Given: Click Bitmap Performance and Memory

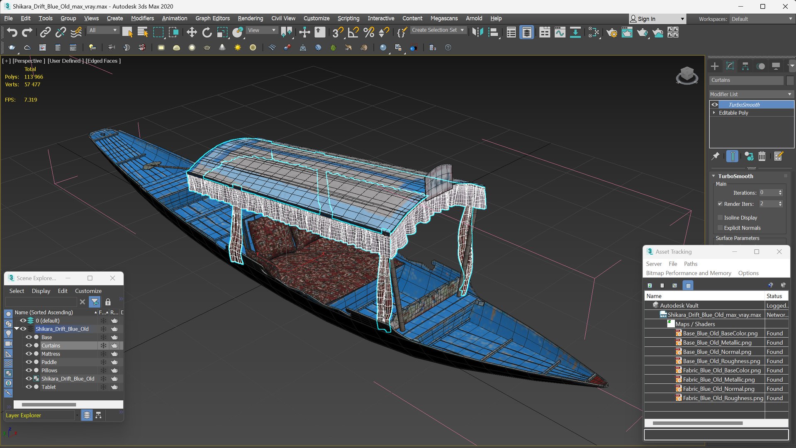Looking at the screenshot, I should 688,273.
